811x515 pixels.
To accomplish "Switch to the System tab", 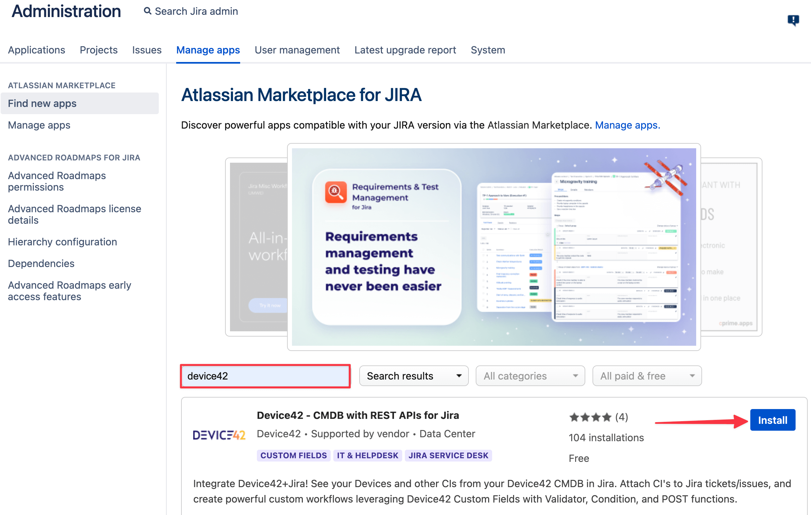I will click(488, 50).
